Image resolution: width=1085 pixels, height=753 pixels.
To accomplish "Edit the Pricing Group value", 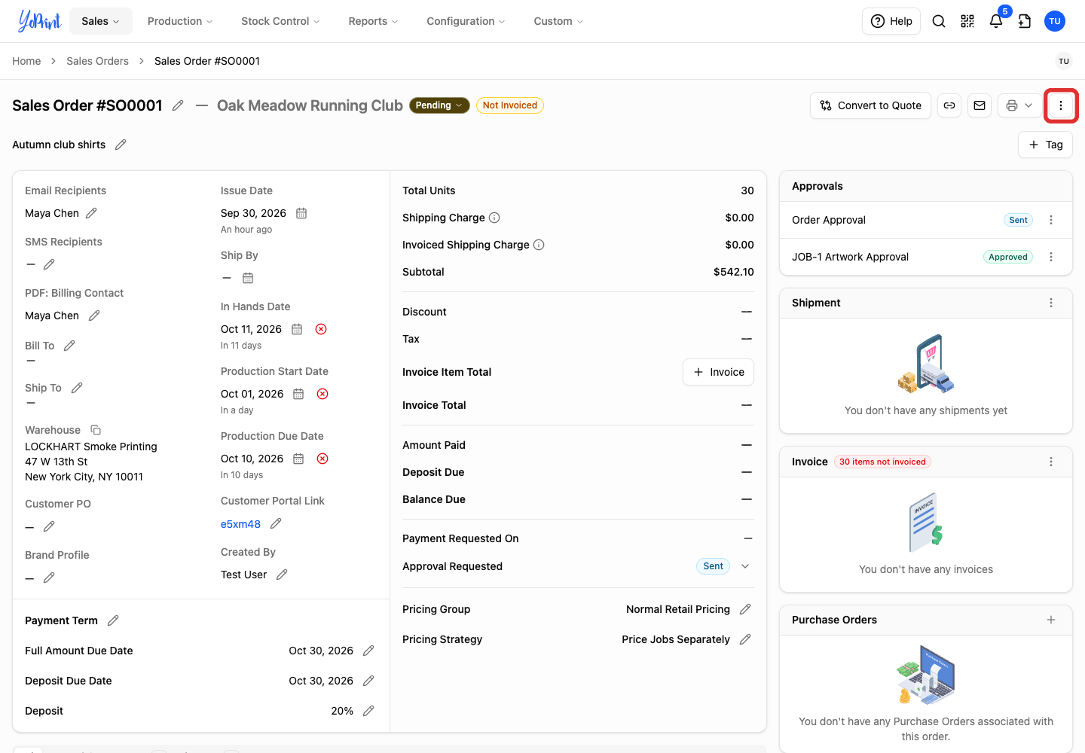I will 745,609.
